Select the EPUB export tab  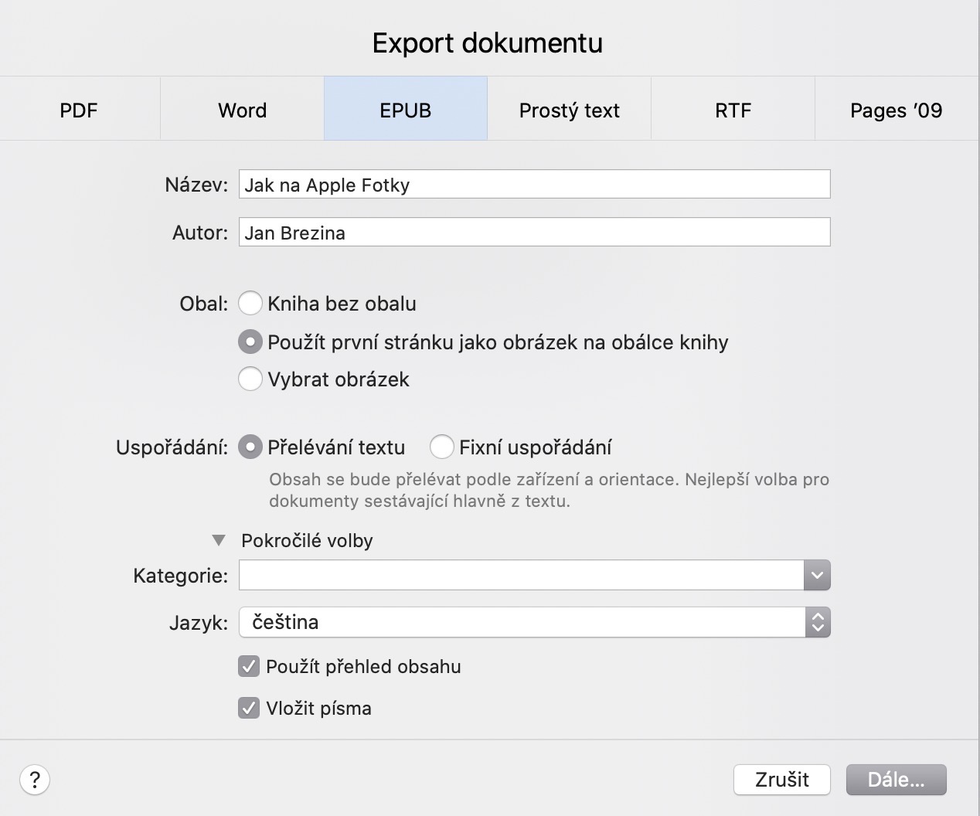click(405, 110)
